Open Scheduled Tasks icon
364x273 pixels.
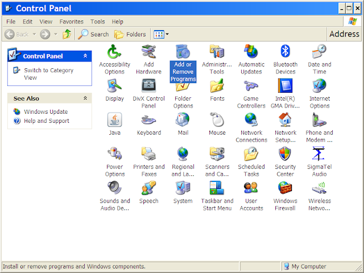click(251, 154)
